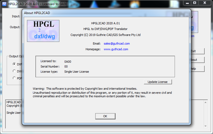Click the log scrollbar up arrow
This screenshot has width=213, height=134.
click(205, 102)
